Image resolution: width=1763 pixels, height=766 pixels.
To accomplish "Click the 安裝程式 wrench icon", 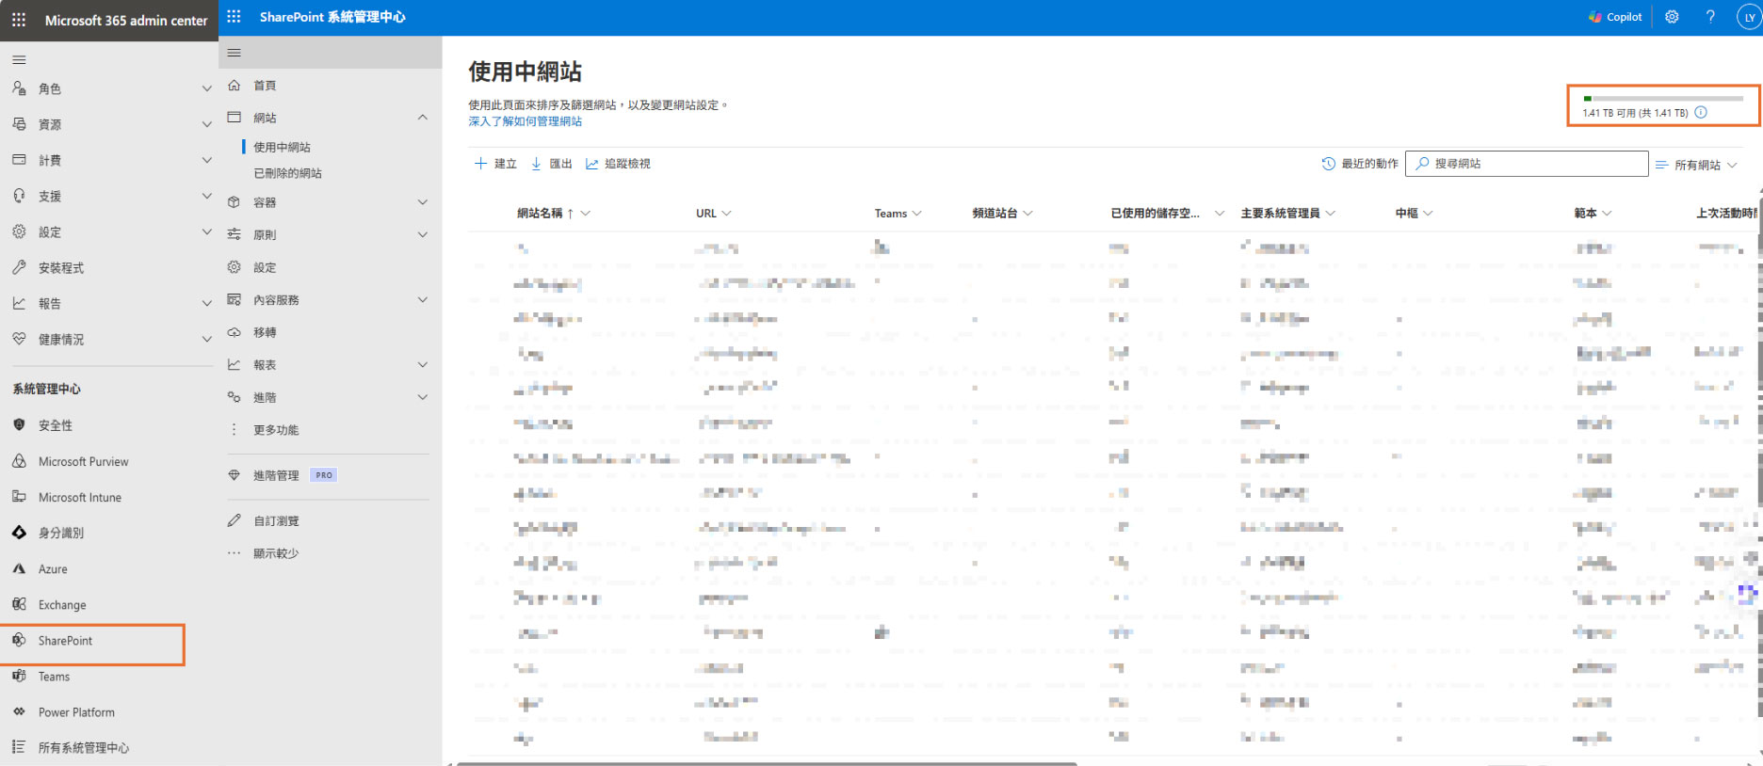I will (19, 267).
